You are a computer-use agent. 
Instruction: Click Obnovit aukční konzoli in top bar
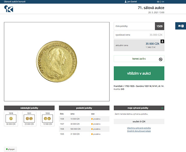pos(15,2)
